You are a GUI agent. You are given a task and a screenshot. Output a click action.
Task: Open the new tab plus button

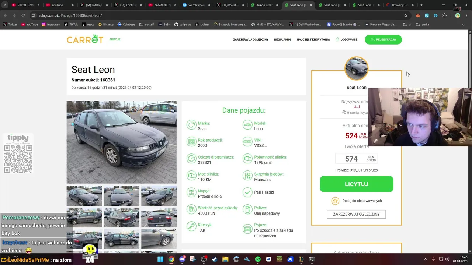pyautogui.click(x=421, y=5)
